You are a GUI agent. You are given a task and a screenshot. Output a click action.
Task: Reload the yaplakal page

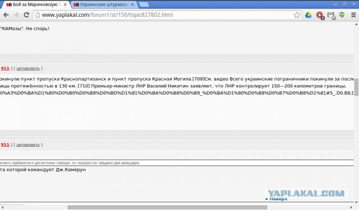tap(26, 15)
